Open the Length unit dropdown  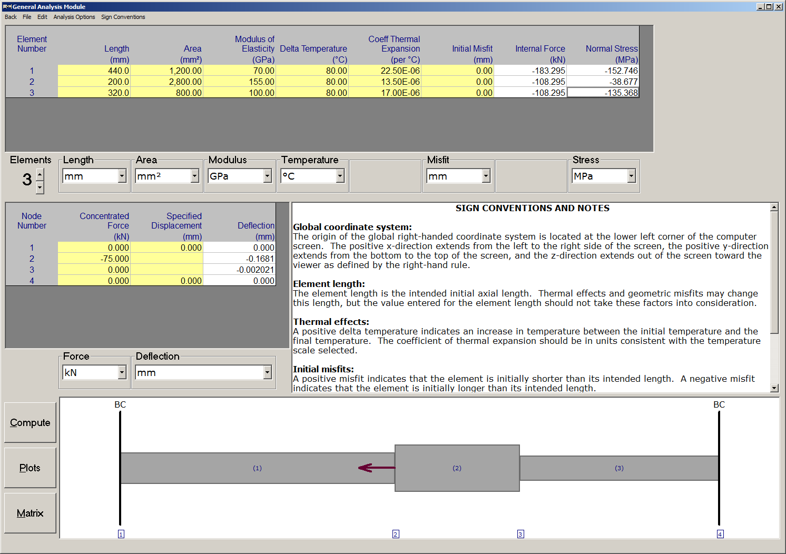[x=121, y=176]
